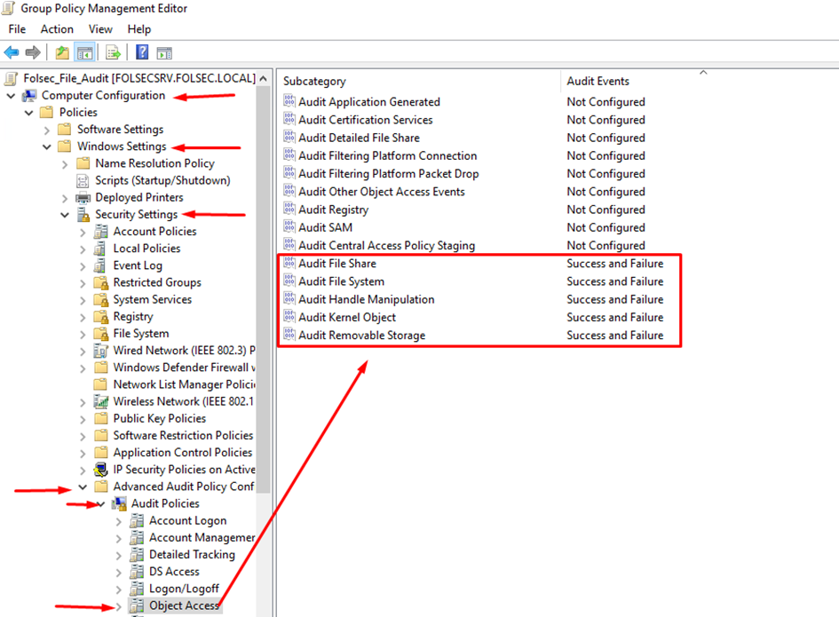Open the View menu
The height and width of the screenshot is (617, 839).
100,29
